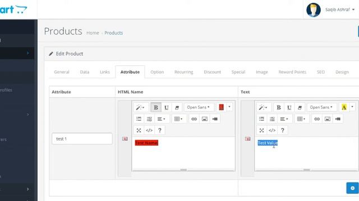Open color dropdown arrow in HTML Name editor

(229, 107)
